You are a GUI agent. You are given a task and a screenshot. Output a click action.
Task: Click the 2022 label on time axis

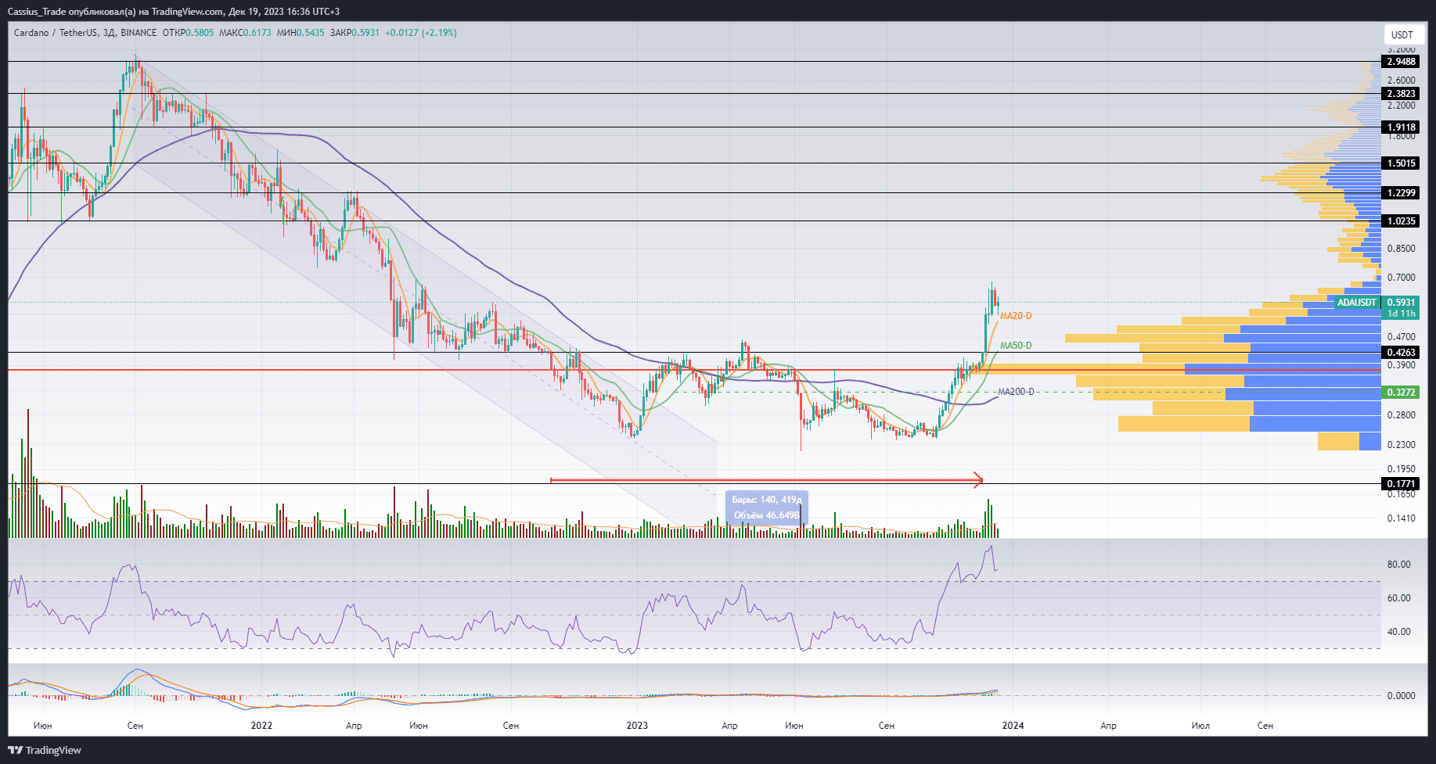(261, 726)
